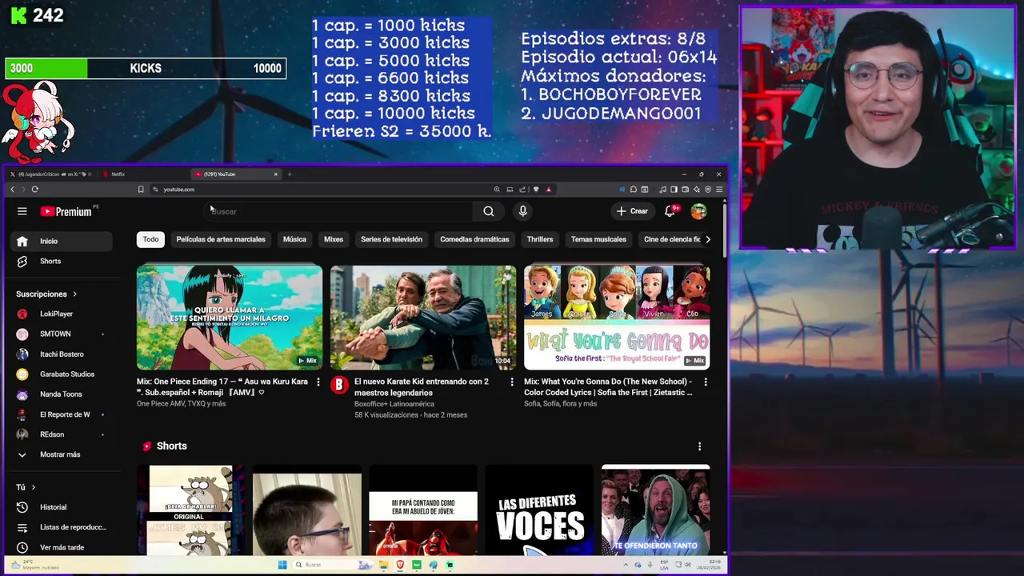
Task: Open SMTOWN subscription channel
Action: point(62,334)
